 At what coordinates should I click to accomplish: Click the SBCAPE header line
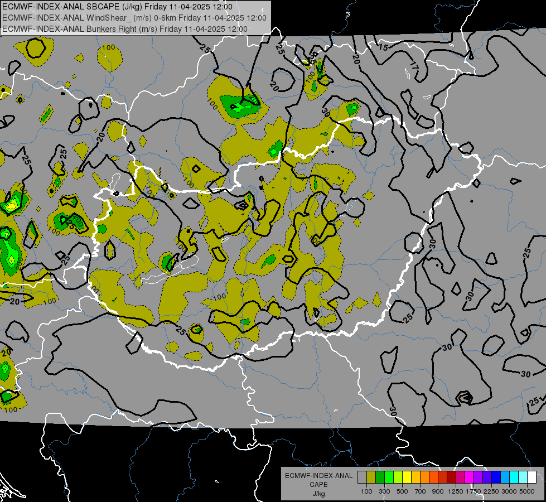click(x=117, y=7)
